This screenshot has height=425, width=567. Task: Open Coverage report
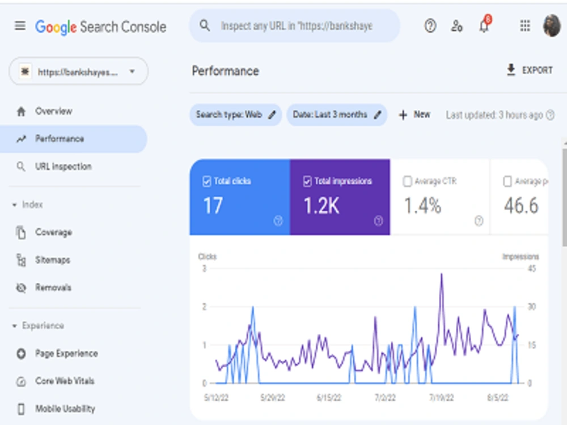pos(53,232)
